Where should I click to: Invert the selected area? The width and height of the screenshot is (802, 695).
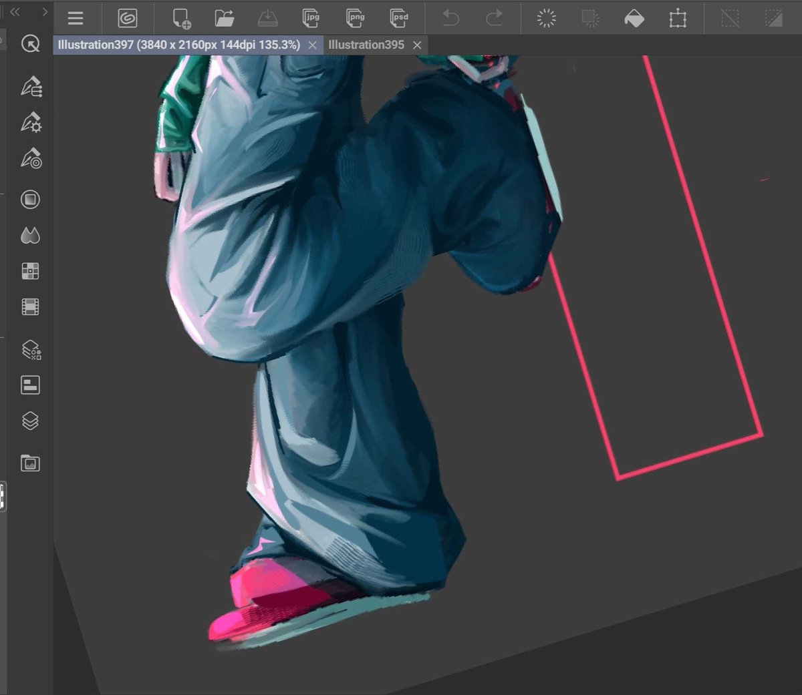[773, 18]
